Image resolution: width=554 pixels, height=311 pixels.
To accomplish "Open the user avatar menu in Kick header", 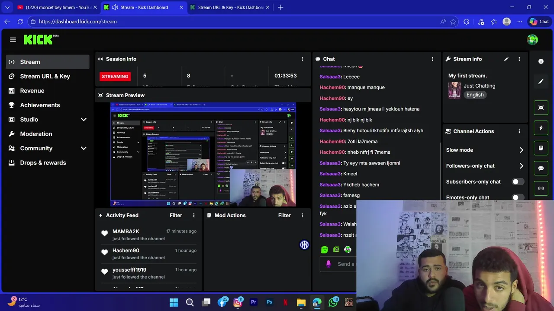I will click(532, 40).
